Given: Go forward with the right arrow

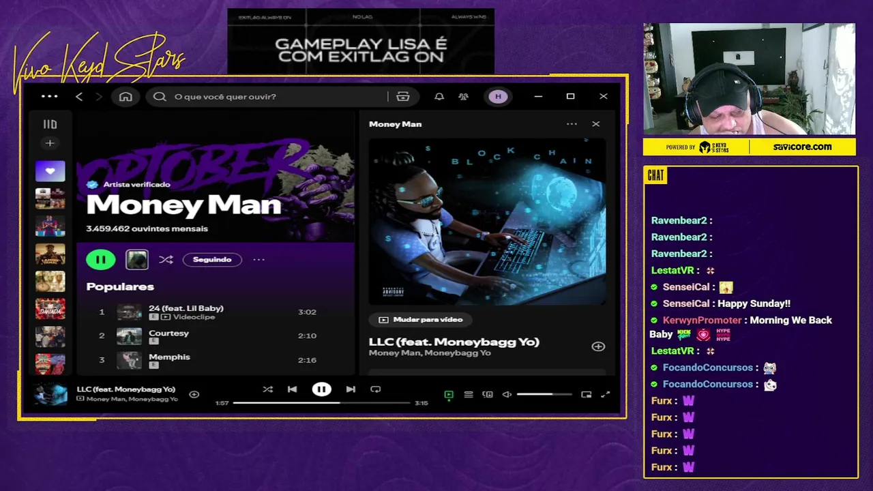Looking at the screenshot, I should (x=99, y=96).
